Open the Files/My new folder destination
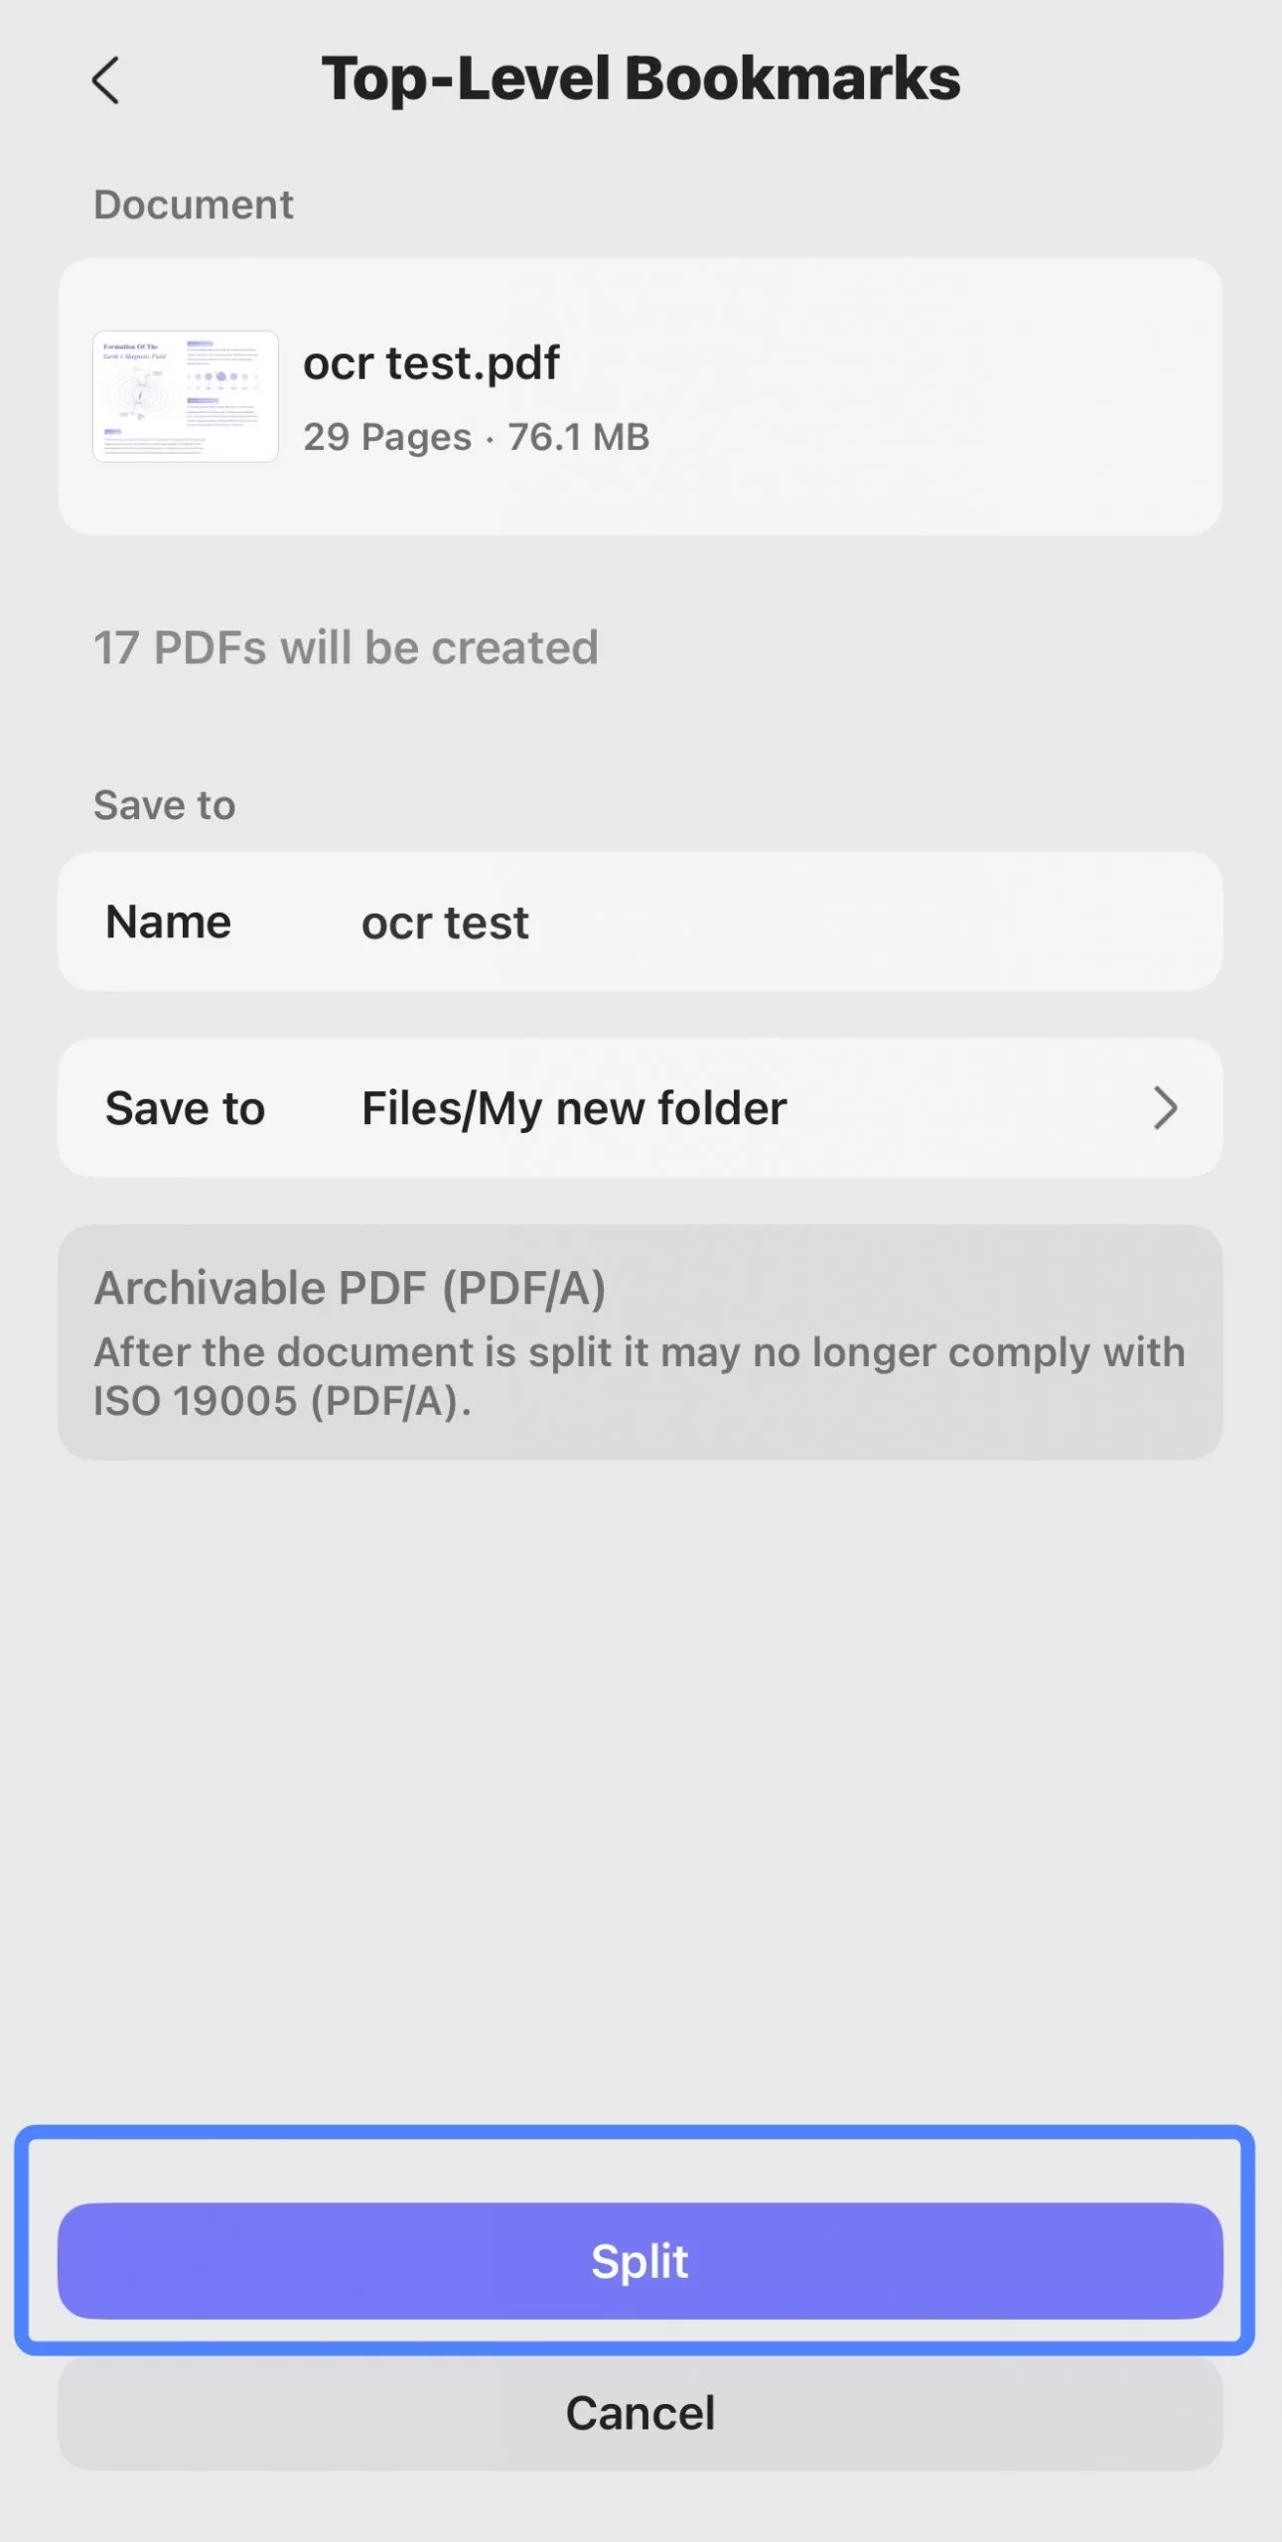This screenshot has width=1282, height=2542. click(574, 1108)
